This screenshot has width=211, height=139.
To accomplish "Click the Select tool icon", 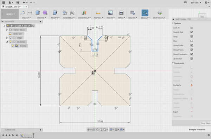I will coord(145,13).
